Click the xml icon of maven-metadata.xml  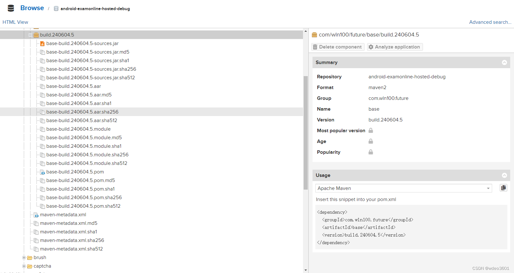[x=36, y=215]
